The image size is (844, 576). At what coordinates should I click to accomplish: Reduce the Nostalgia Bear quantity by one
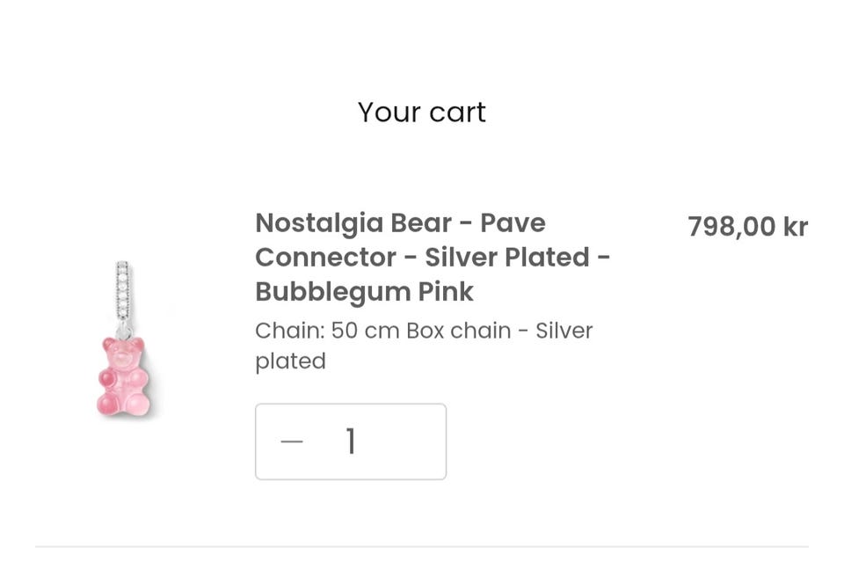292,441
